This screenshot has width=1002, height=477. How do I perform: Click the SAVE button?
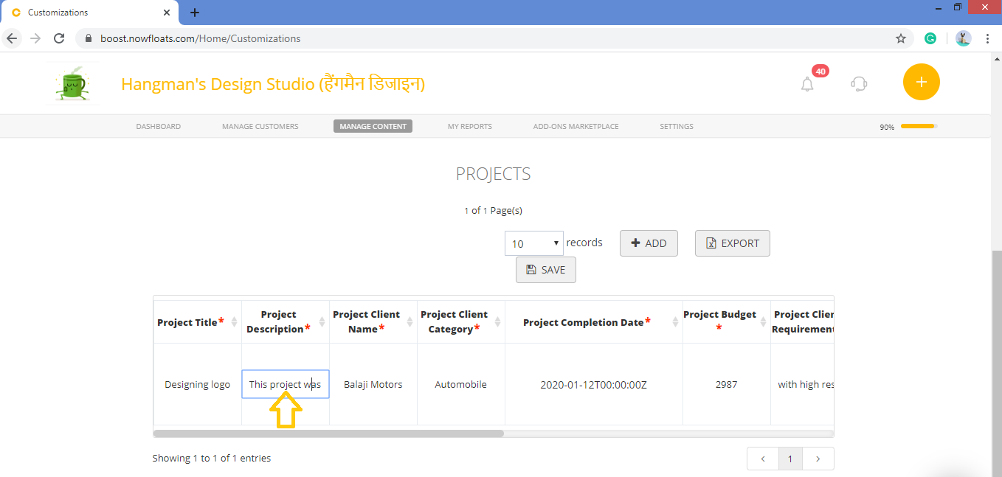click(545, 269)
